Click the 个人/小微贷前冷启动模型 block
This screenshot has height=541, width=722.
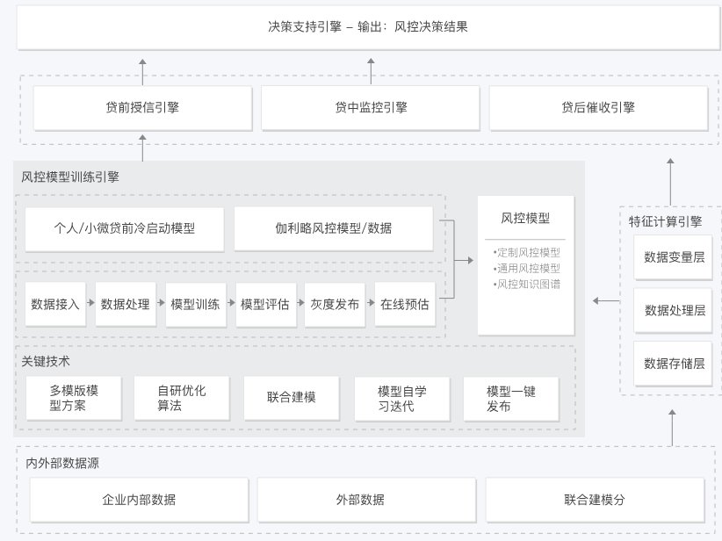click(x=127, y=228)
